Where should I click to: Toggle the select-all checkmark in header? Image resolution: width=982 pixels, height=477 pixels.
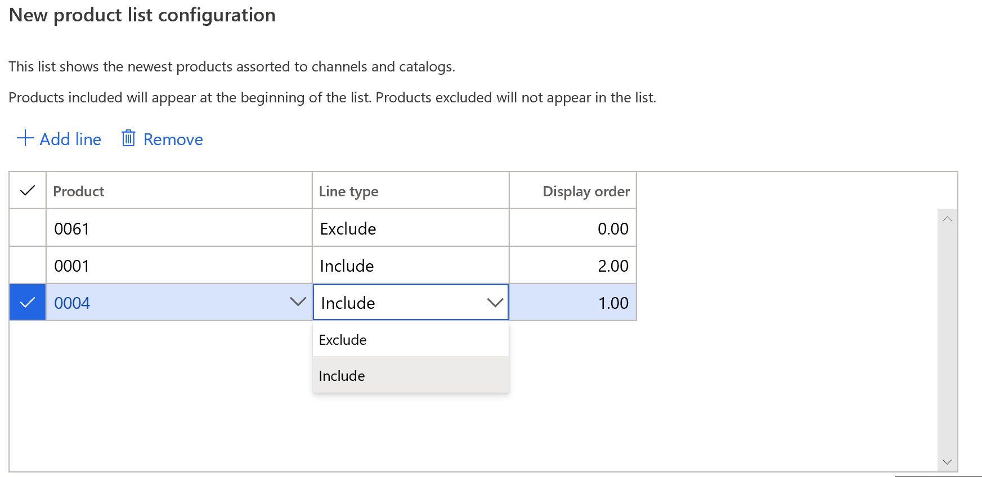pyautogui.click(x=28, y=191)
